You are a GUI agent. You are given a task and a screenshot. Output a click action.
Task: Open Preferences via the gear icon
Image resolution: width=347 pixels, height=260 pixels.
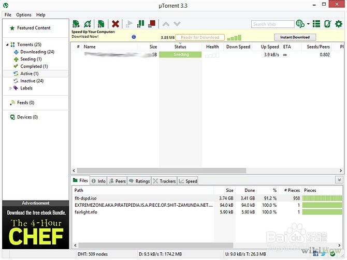tap(339, 24)
